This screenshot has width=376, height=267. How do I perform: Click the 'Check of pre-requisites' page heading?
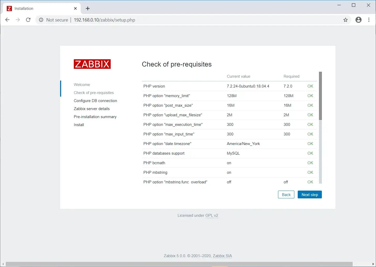click(x=177, y=64)
